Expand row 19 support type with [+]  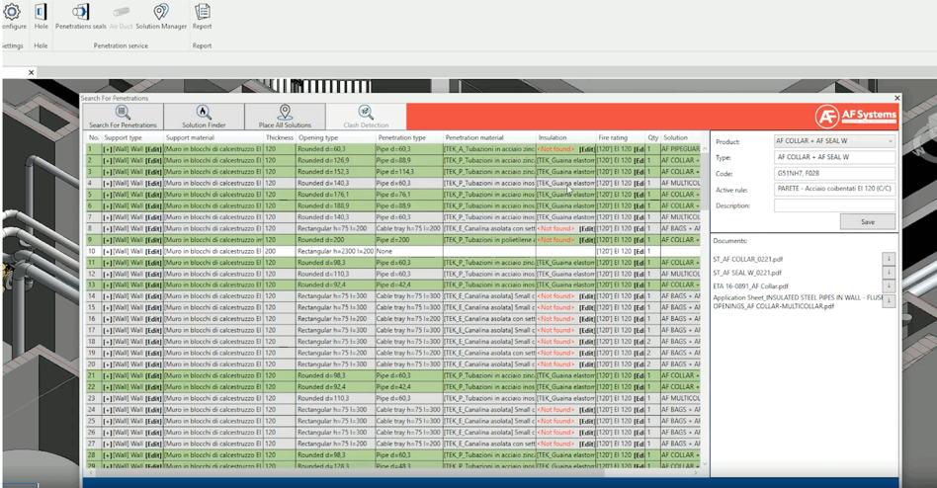108,353
